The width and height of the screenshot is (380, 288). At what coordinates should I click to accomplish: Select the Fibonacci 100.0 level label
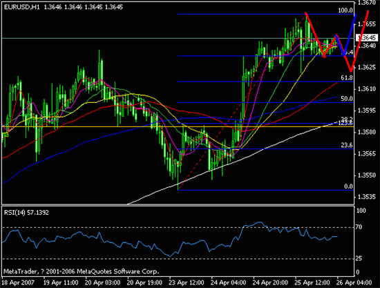pyautogui.click(x=345, y=10)
